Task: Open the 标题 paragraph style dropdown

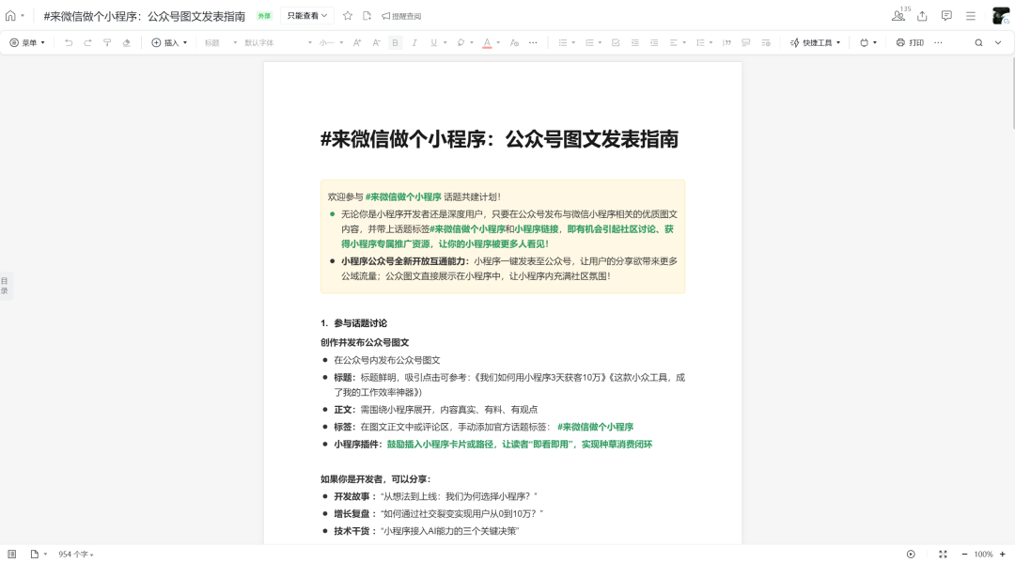Action: (x=221, y=42)
